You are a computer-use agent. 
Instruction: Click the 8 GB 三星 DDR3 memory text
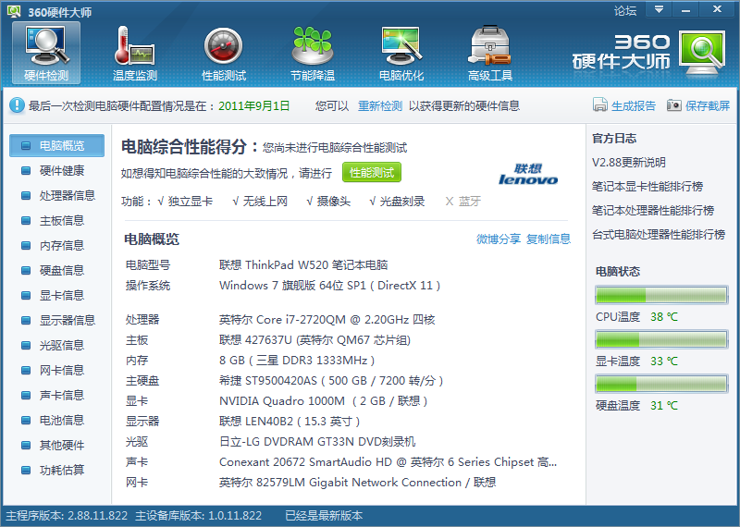pos(297,361)
